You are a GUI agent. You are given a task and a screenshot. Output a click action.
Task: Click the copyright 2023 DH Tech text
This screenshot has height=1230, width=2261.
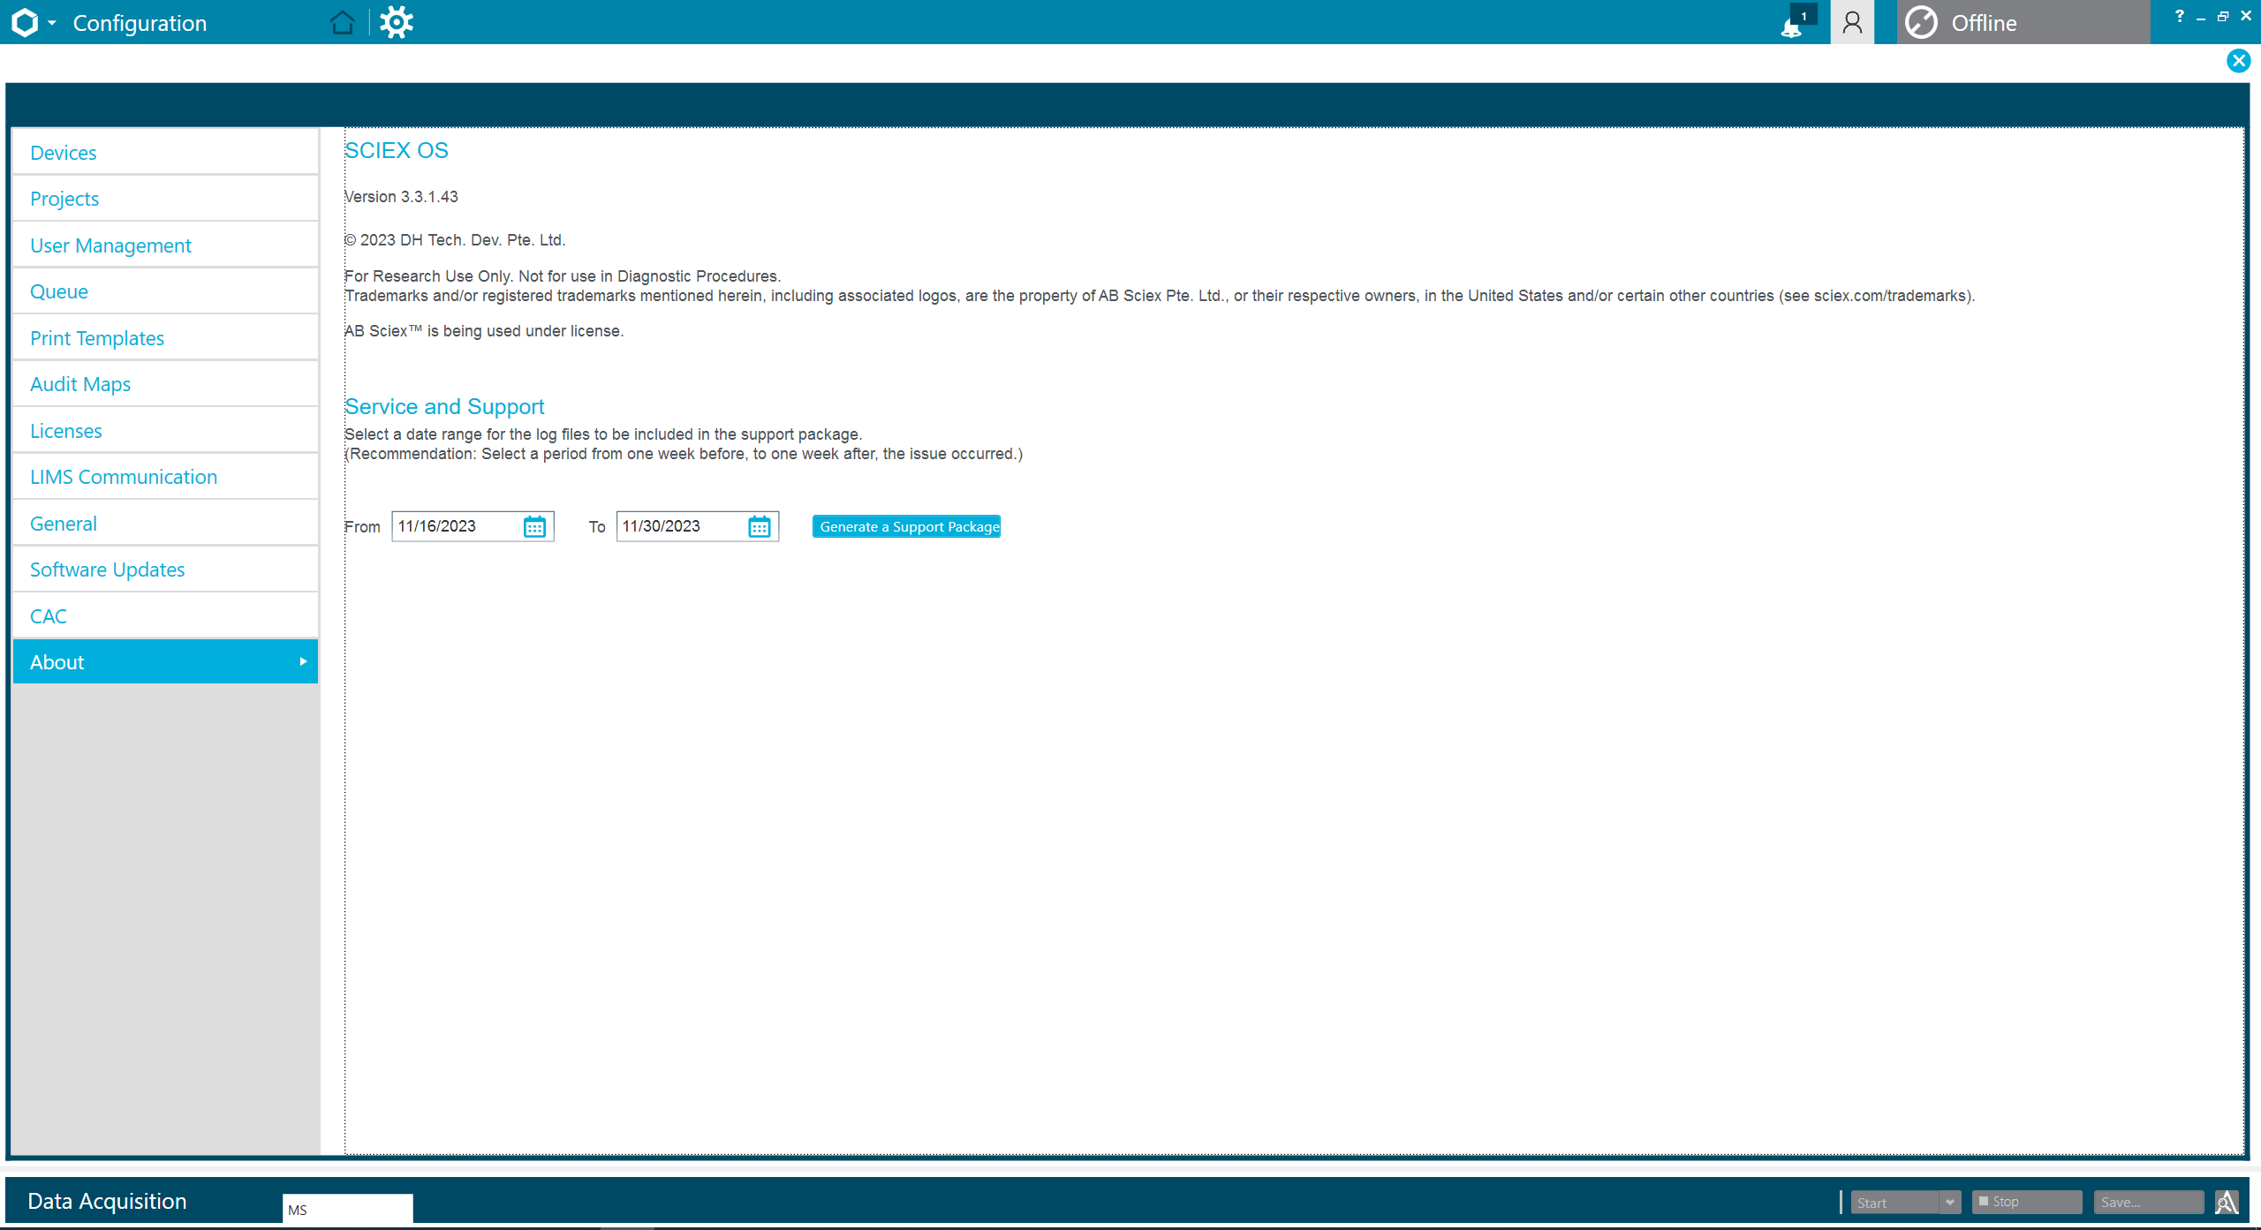point(455,240)
